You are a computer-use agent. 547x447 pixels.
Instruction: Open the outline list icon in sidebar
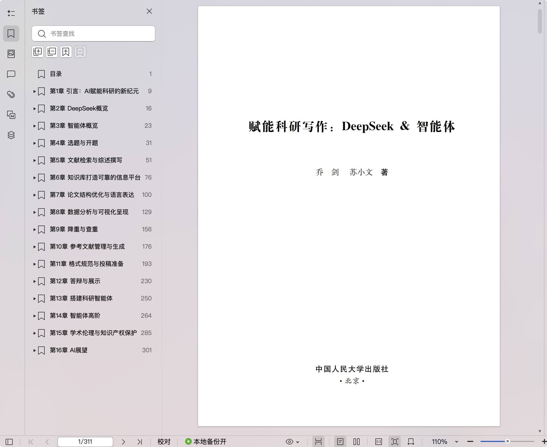(x=11, y=13)
